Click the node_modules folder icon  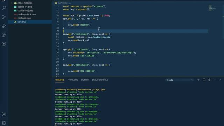[x=15, y=3]
